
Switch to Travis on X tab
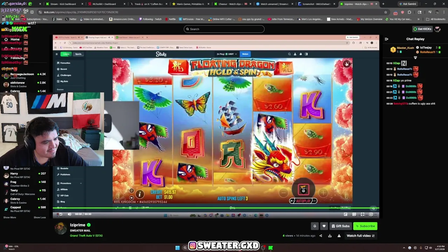click(149, 4)
